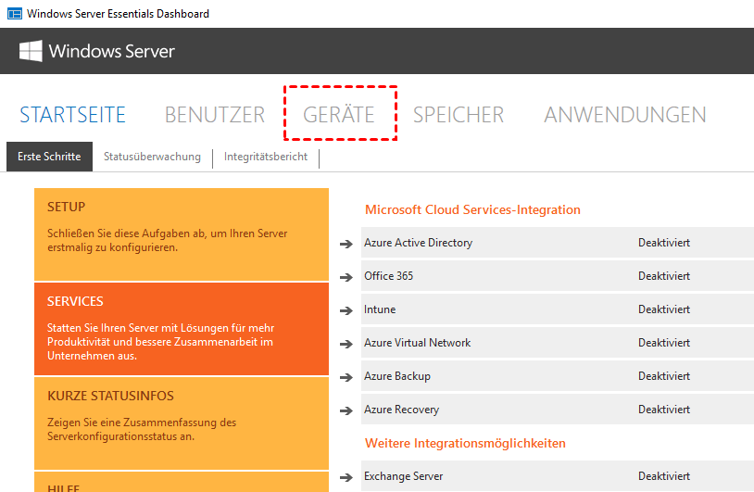Click Deaktiviert status of Azure Virtual Network
This screenshot has height=492, width=754.
[x=664, y=343]
